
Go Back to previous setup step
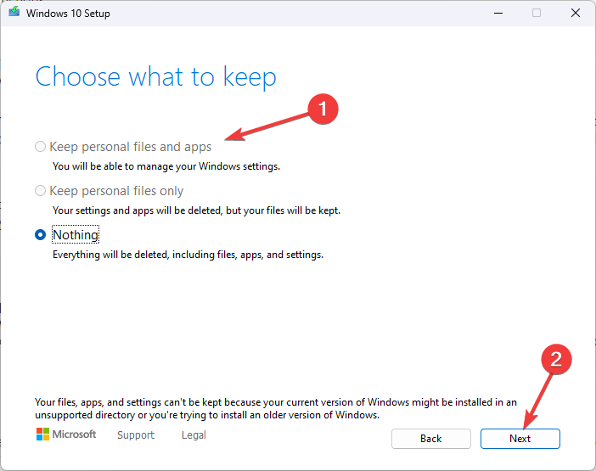pyautogui.click(x=431, y=439)
